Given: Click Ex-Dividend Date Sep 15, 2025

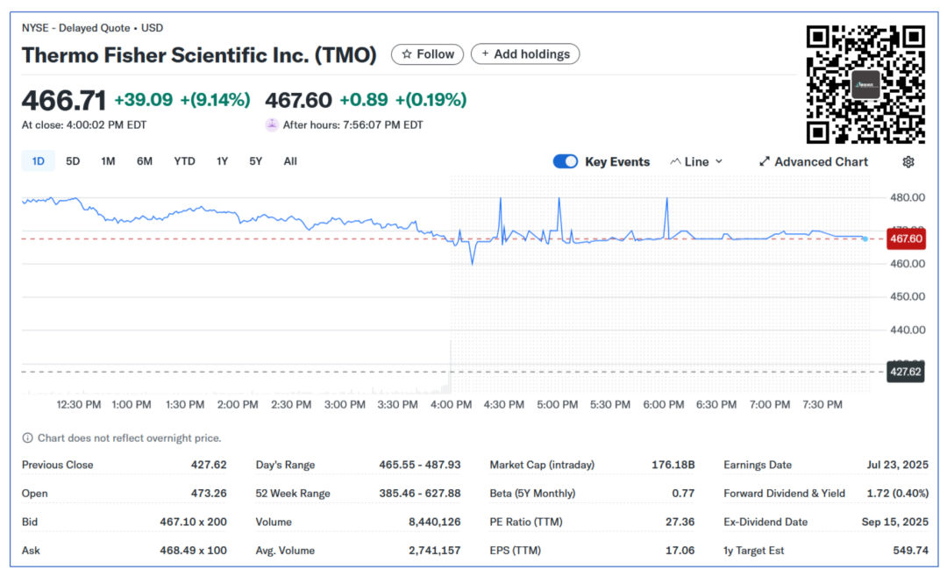Looking at the screenshot, I should pos(895,522).
